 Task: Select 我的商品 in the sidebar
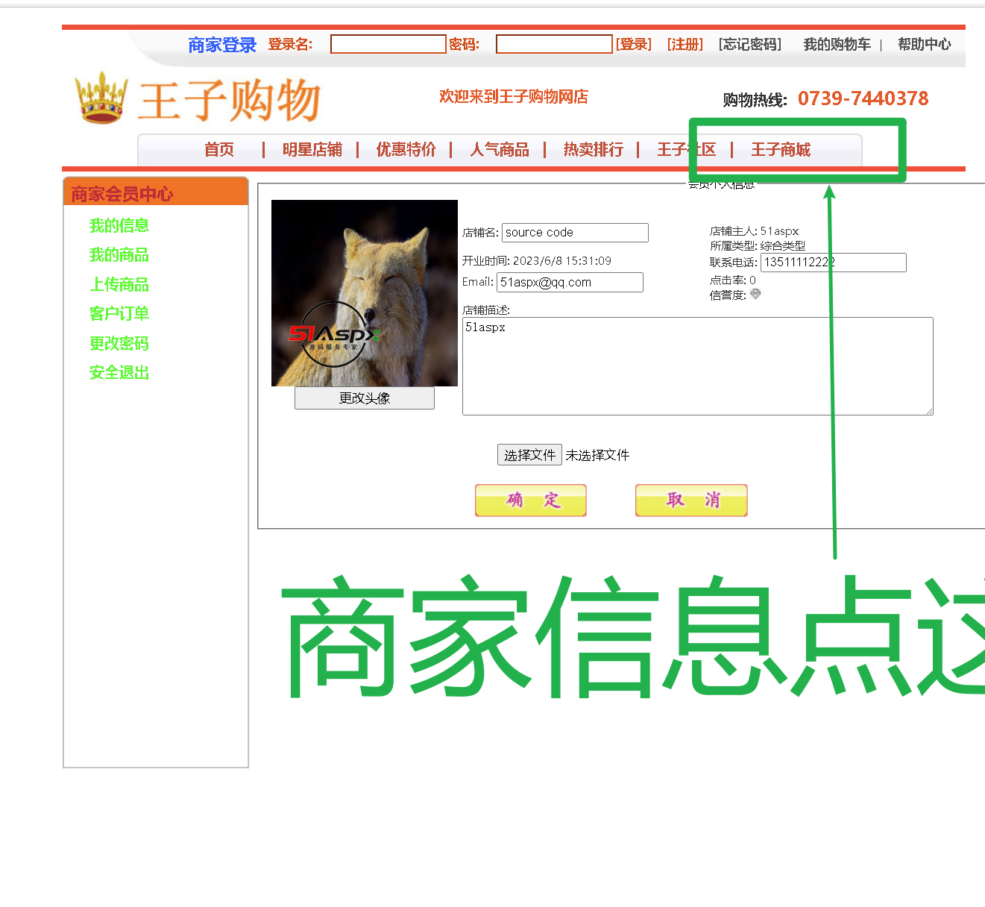pos(119,255)
